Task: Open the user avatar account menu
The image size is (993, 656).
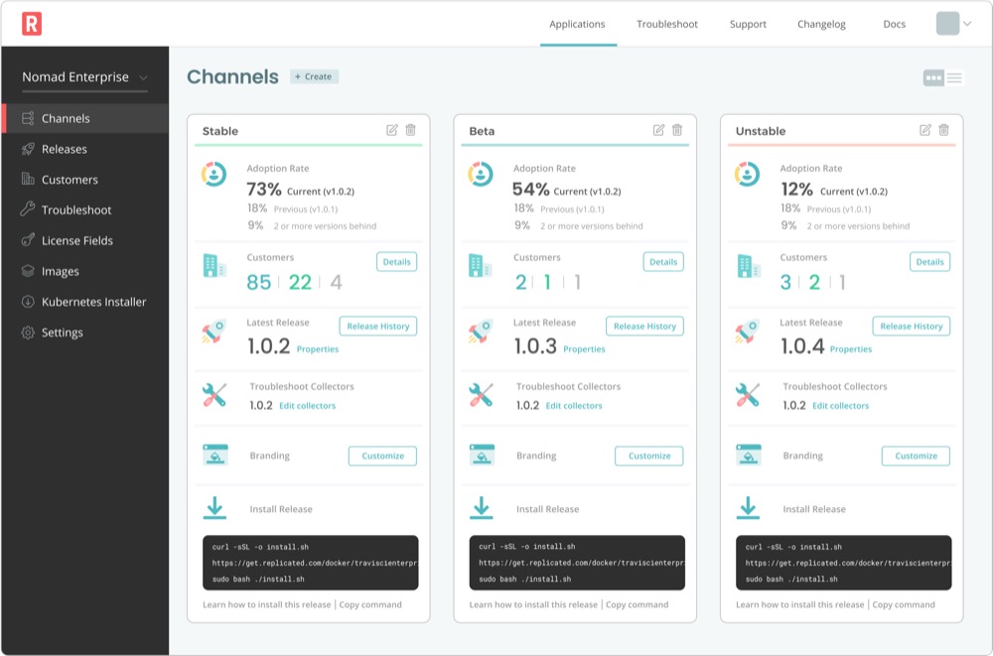Action: coord(953,24)
